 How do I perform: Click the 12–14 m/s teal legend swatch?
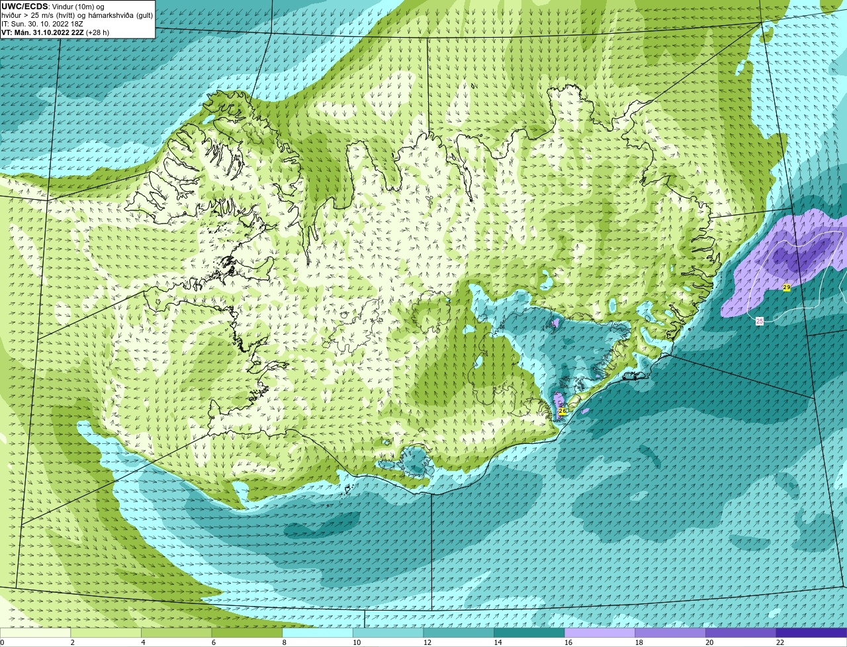(x=459, y=632)
